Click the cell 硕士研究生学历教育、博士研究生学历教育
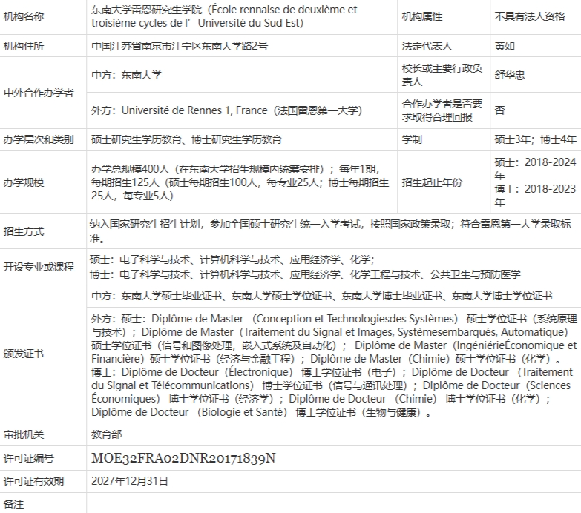Viewport: 581px width, 513px height. click(x=187, y=139)
